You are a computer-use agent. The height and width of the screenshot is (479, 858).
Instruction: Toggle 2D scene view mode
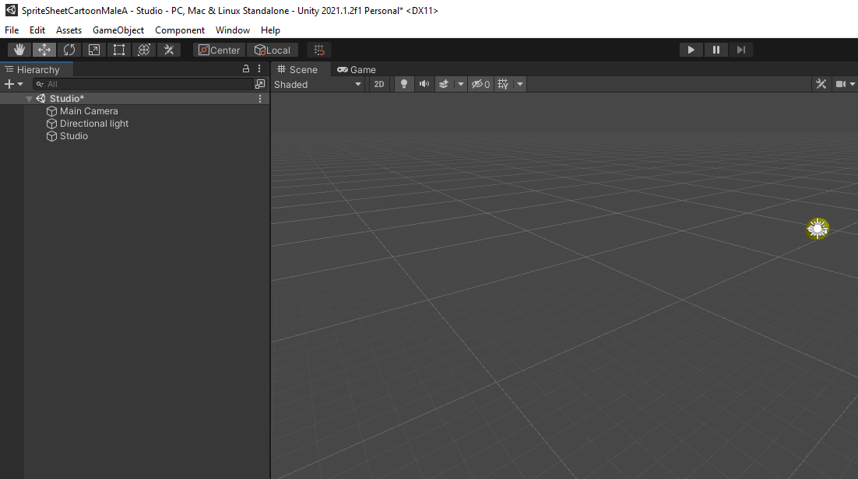click(x=378, y=84)
